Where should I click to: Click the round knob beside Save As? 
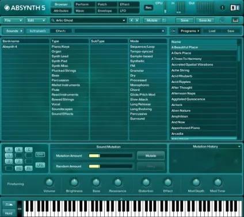(222, 20)
